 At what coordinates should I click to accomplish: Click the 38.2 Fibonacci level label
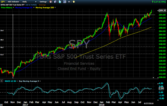tap(2, 40)
